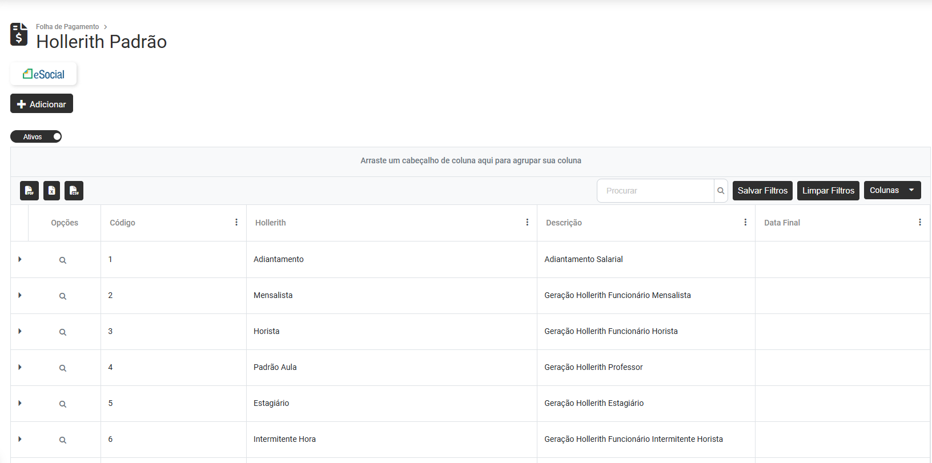
Task: Click Limpar Filtros button
Action: pos(828,191)
